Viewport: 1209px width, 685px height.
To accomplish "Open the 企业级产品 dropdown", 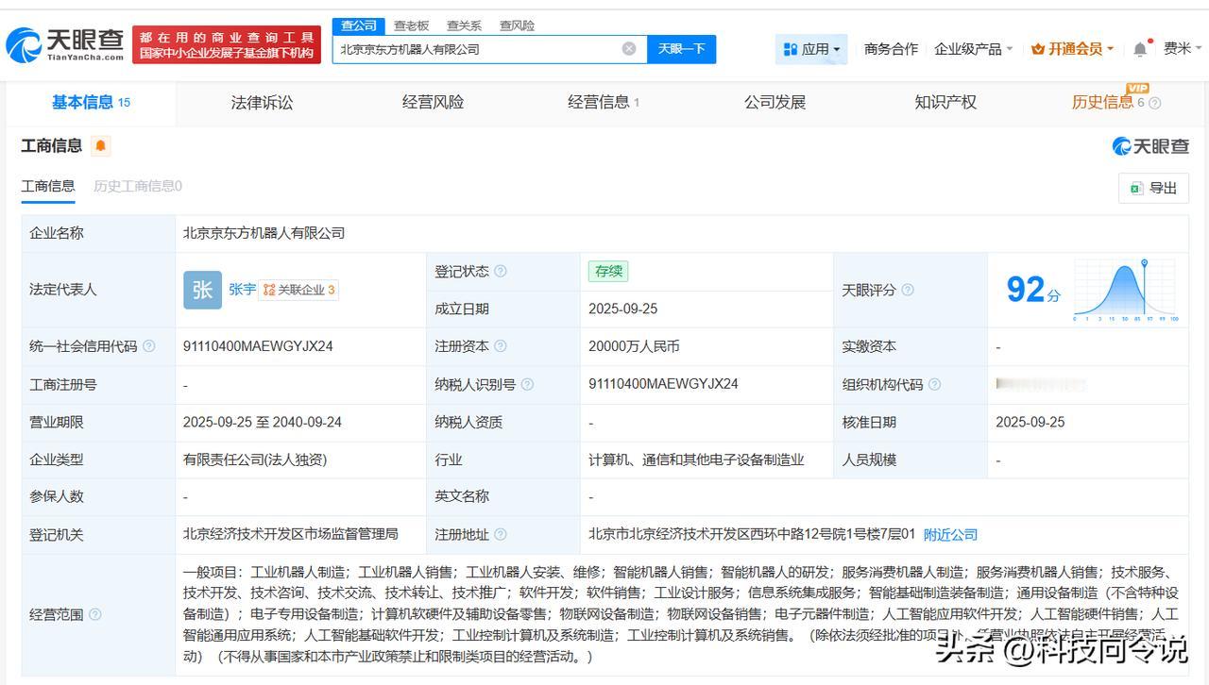I will [973, 49].
